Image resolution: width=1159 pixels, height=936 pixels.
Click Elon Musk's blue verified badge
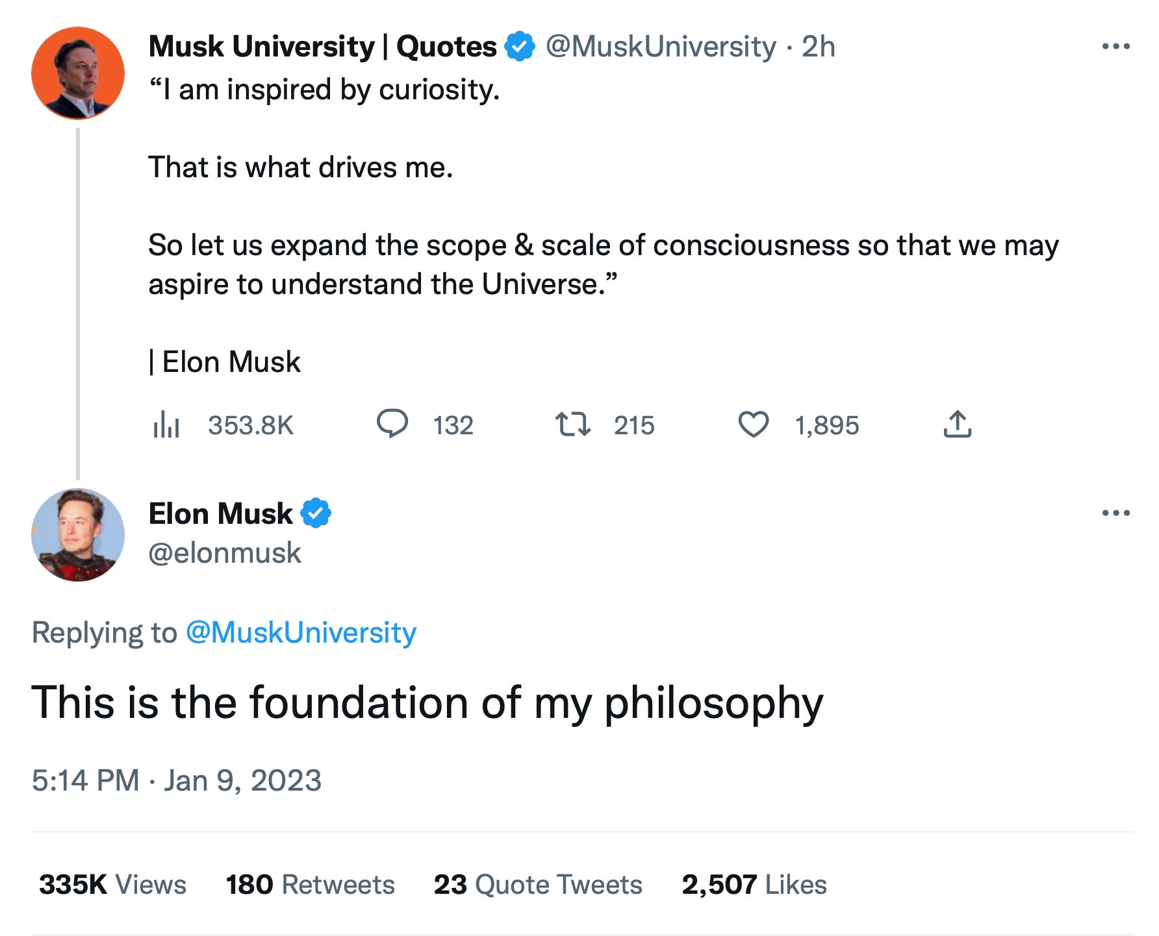point(316,513)
